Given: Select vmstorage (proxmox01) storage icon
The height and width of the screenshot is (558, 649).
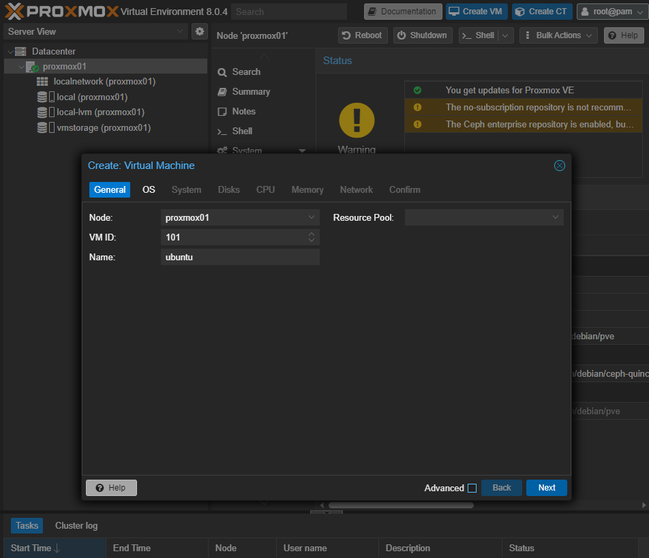Looking at the screenshot, I should (x=42, y=128).
